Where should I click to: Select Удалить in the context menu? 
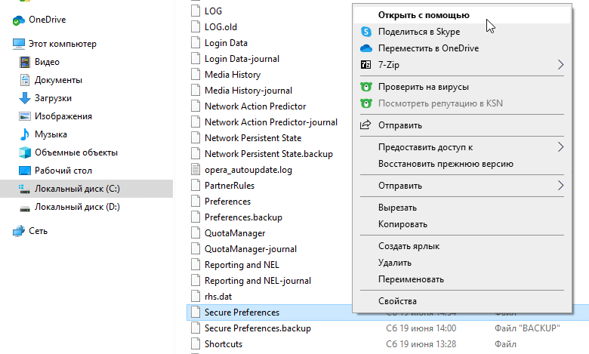pos(395,263)
